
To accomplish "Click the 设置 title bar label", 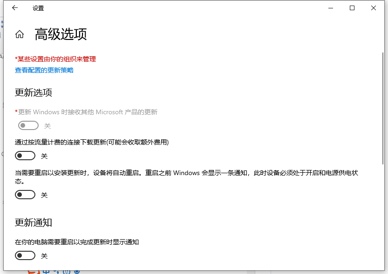I will tap(38, 8).
